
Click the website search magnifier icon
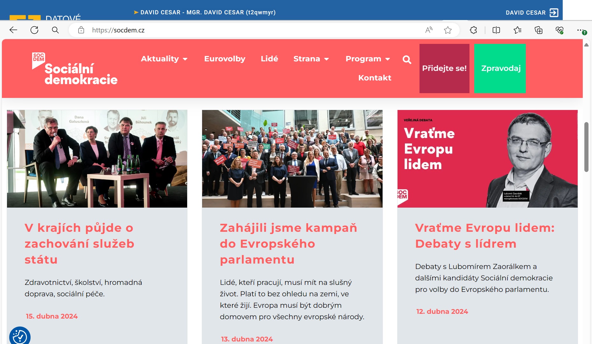(x=407, y=59)
